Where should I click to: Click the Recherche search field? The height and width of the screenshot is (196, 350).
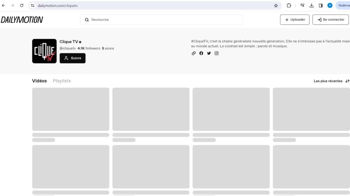tap(162, 20)
